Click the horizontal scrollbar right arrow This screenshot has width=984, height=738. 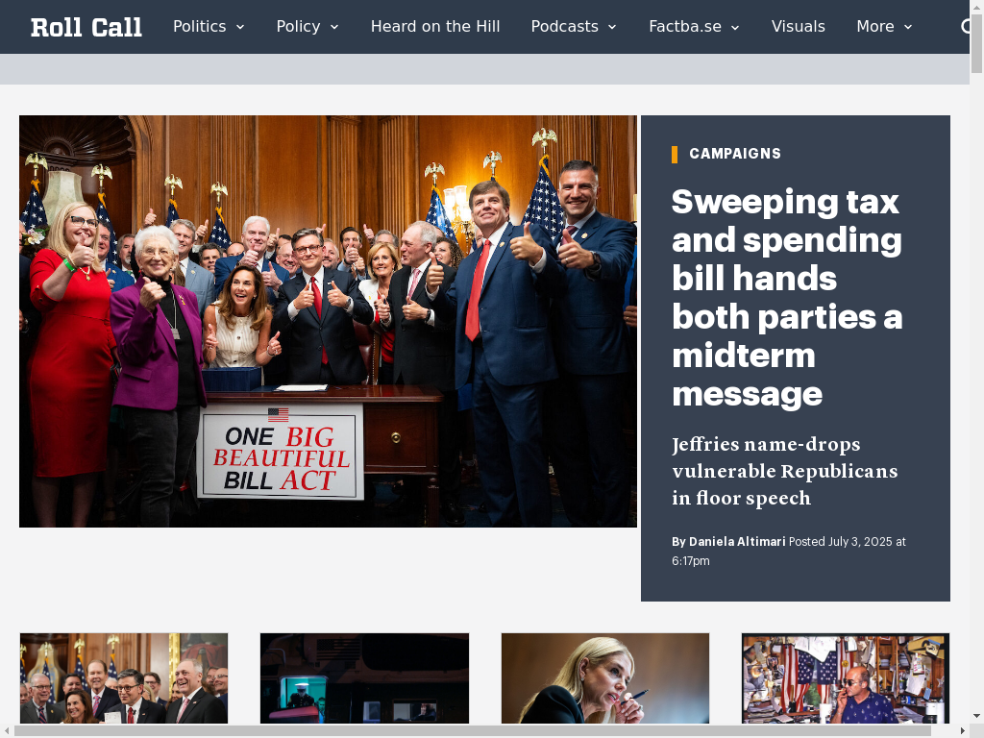(963, 731)
